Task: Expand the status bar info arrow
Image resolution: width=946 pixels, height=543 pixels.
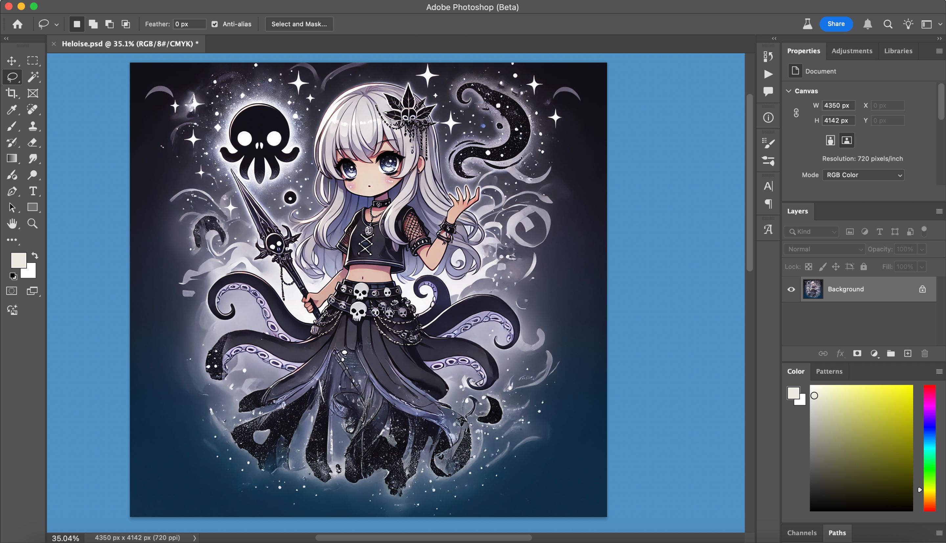Action: click(194, 538)
